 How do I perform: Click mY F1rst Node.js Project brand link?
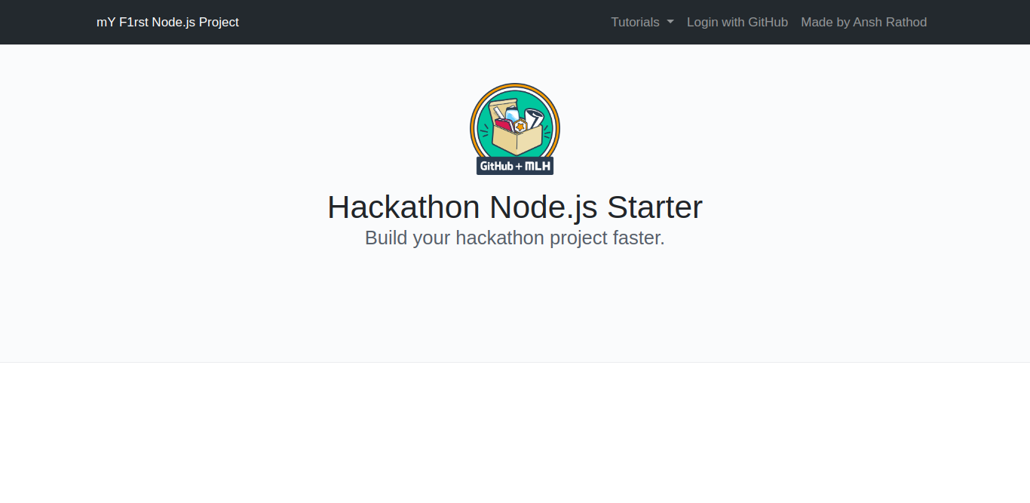point(167,23)
